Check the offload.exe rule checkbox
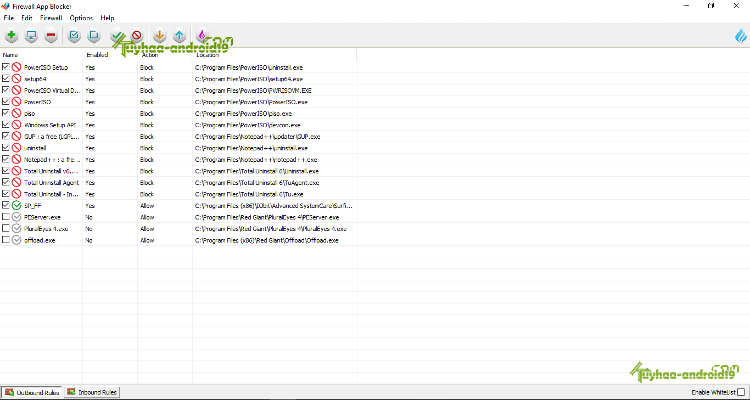The width and height of the screenshot is (750, 400). 5,240
